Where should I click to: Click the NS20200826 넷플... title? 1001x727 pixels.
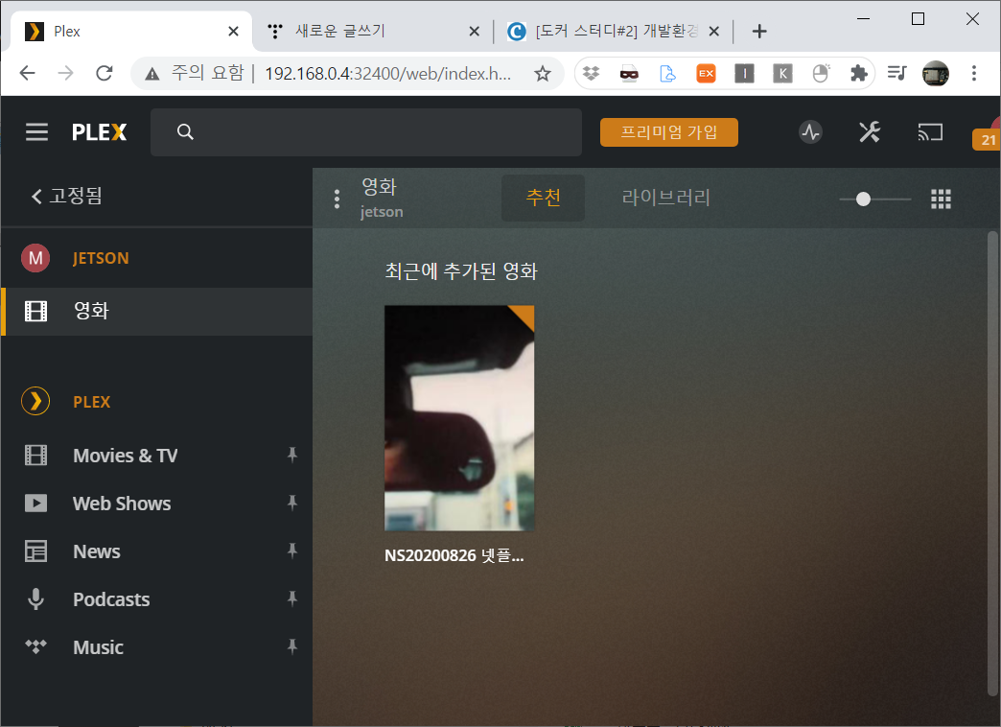pos(454,555)
